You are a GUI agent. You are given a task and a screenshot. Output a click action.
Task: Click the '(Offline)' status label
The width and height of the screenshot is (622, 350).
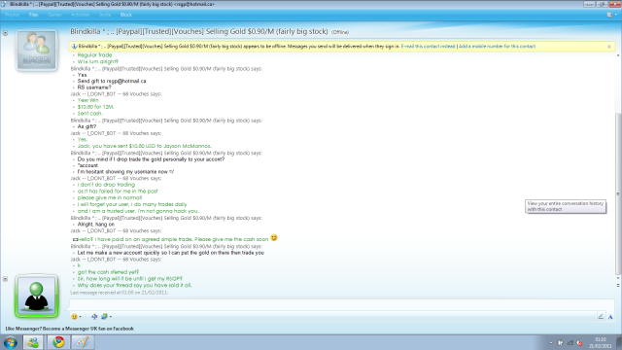340,32
